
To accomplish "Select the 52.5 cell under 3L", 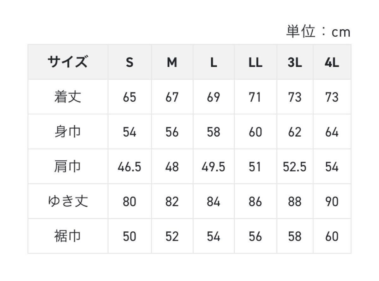I will [295, 167].
